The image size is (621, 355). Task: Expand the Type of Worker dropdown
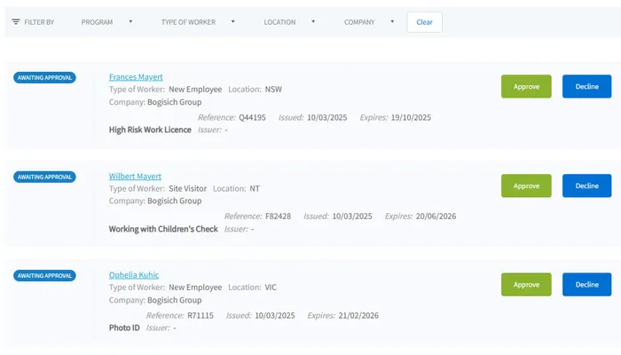point(199,22)
